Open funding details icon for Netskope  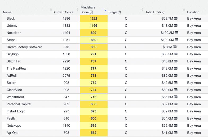(x=176, y=126)
